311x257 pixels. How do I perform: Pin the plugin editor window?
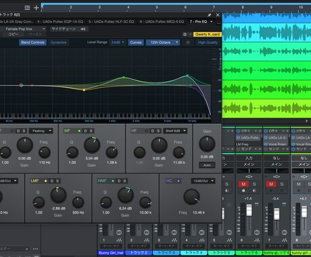210,15
